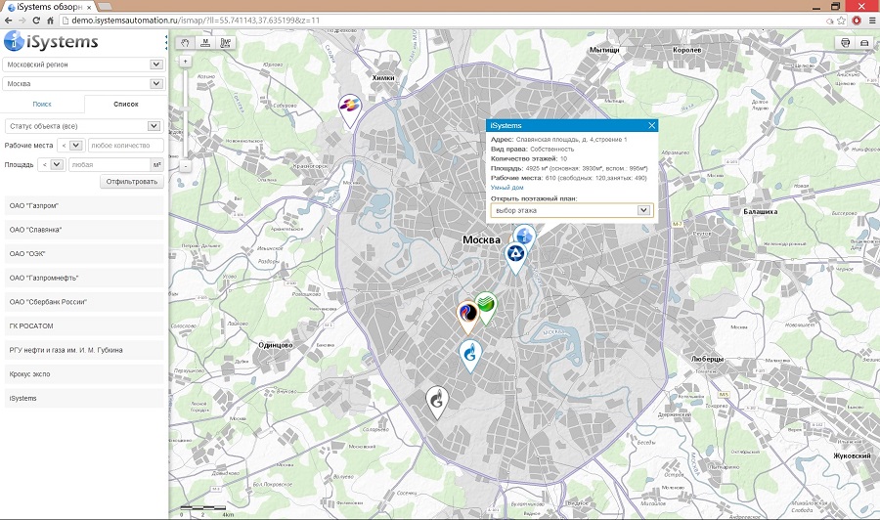The width and height of the screenshot is (880, 520).
Task: Click the zoom slider handle on map
Action: coord(185,108)
